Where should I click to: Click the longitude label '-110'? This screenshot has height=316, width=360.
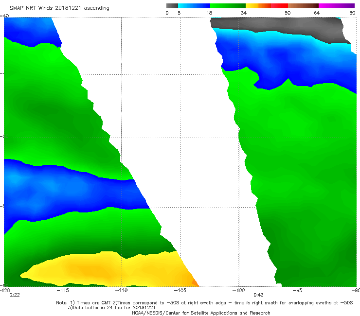[121, 291]
